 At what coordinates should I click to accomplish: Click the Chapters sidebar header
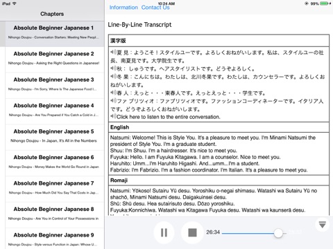(52, 14)
